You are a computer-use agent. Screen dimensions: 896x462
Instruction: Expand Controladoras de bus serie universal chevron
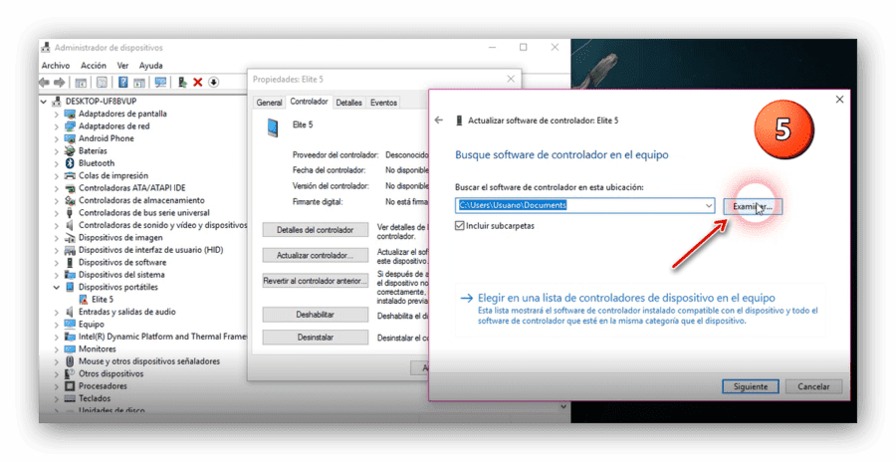[56, 213]
